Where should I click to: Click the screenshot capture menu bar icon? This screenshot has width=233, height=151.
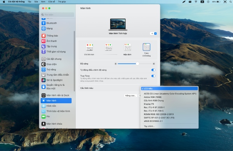pos(225,2)
